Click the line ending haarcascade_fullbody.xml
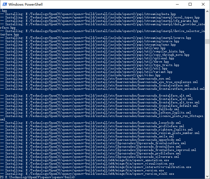The width and height of the screenshot is (210, 179). [90, 109]
